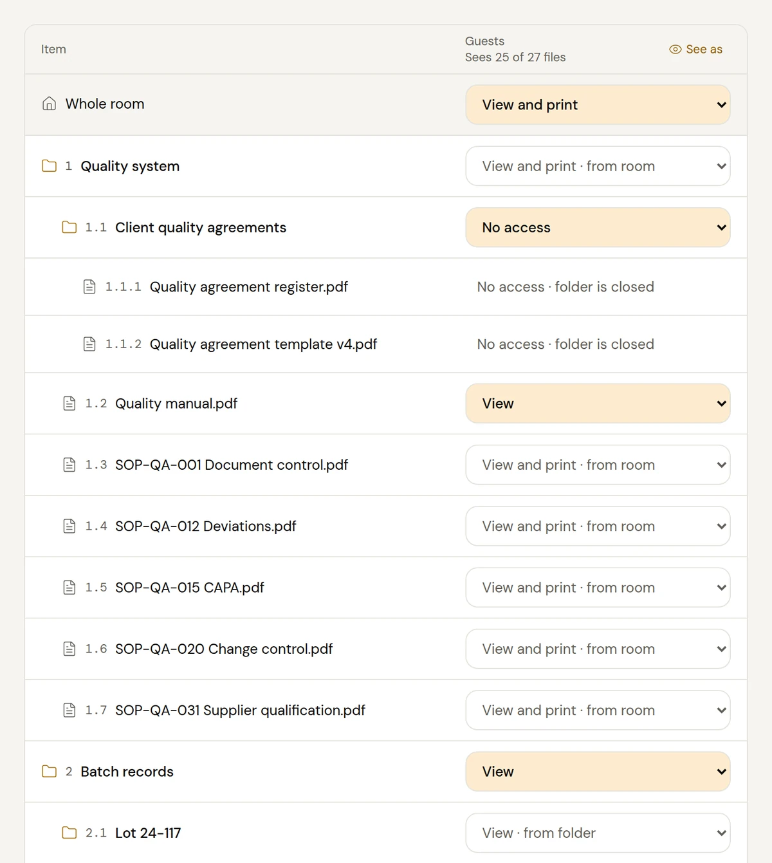
Task: Click SOP-QA-031 Supplier qualification.pdf file name
Action: tap(240, 710)
